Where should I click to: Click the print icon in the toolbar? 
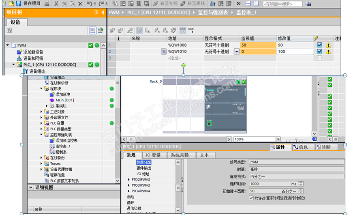pyautogui.click(x=47, y=3)
